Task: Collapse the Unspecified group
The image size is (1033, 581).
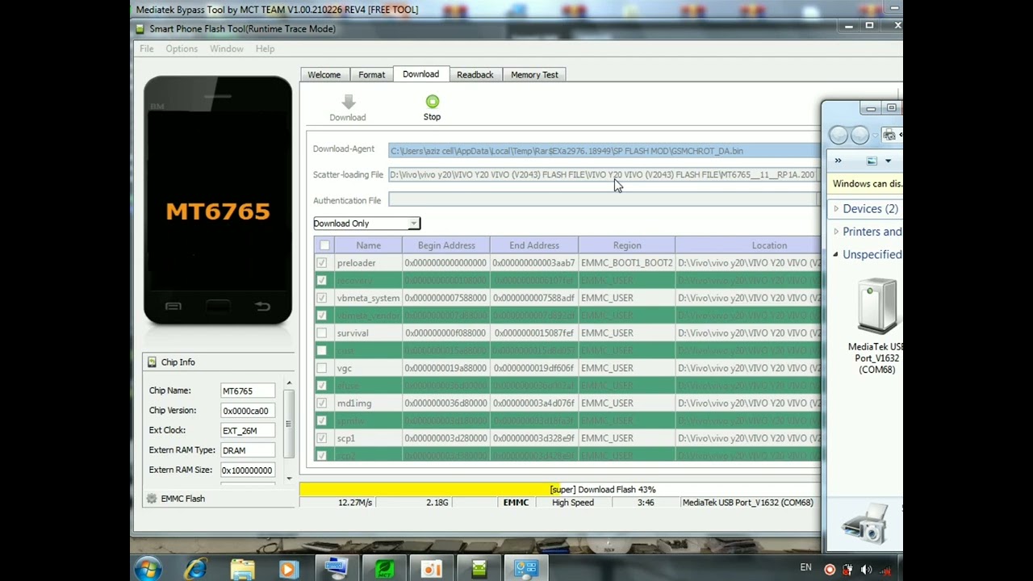Action: [x=836, y=255]
